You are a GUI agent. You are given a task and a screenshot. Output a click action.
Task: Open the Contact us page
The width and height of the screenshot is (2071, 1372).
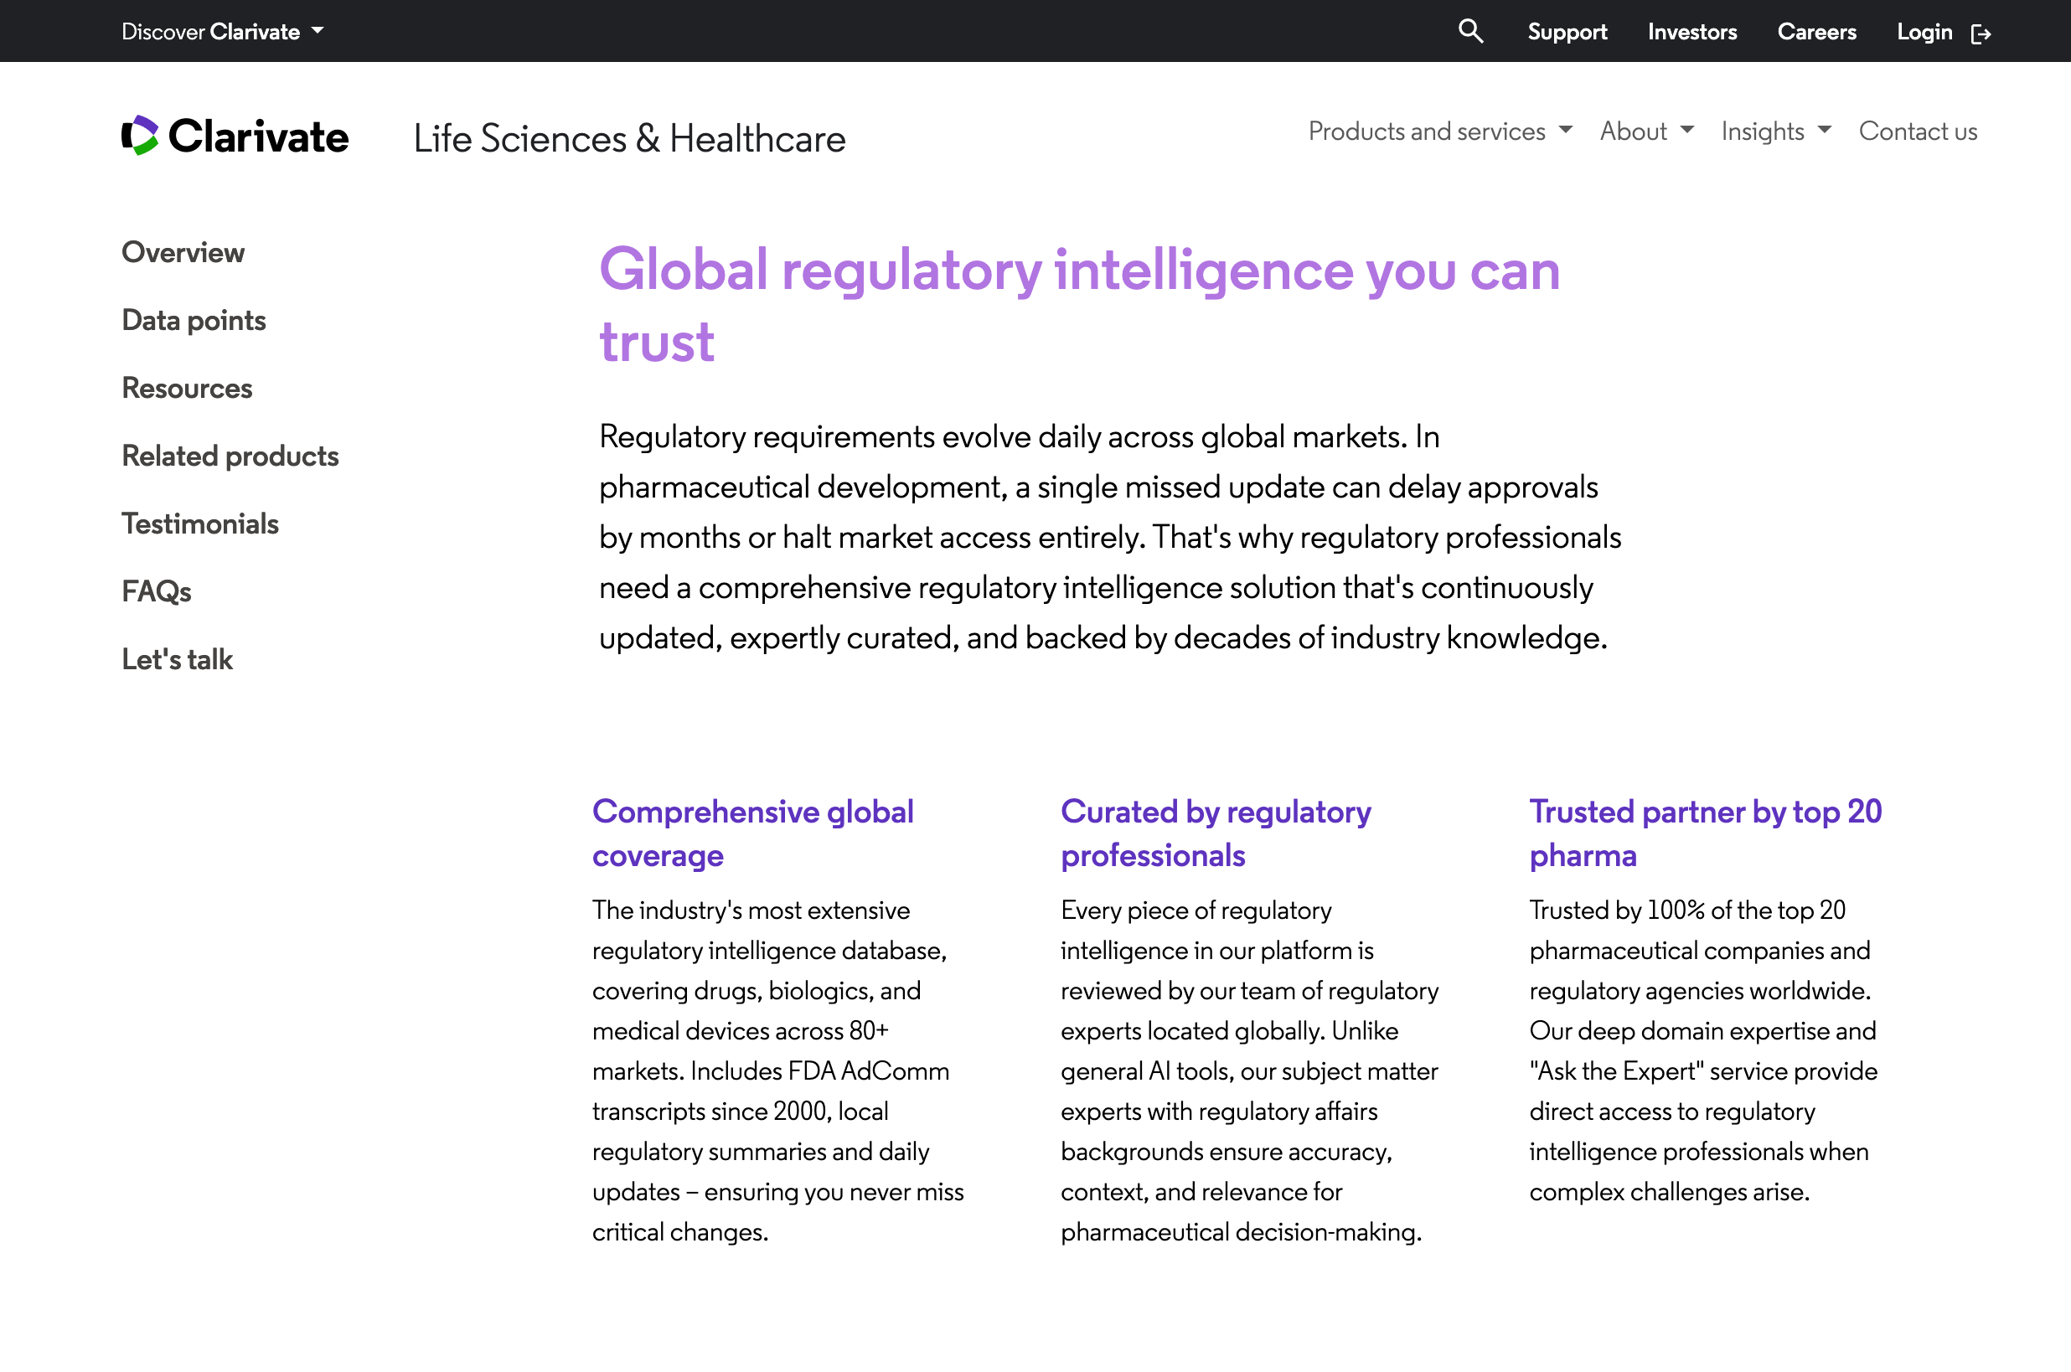(1918, 132)
